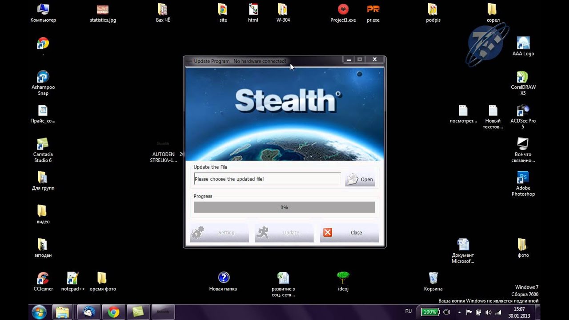Select the notepad++ desktop shortcut

(73, 281)
